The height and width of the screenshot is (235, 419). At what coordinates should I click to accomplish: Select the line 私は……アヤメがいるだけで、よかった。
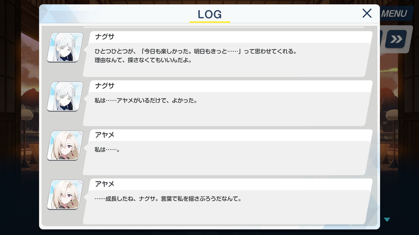(146, 101)
